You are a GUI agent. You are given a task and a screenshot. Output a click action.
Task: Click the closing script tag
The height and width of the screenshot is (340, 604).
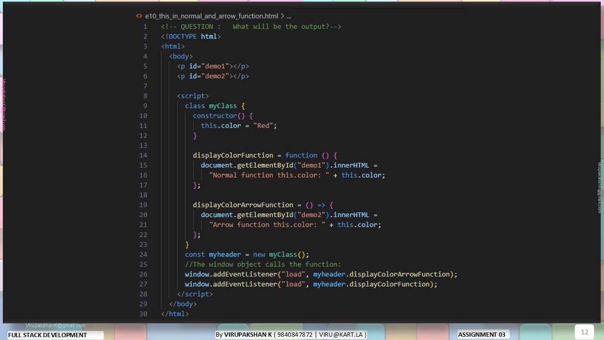[x=195, y=294]
